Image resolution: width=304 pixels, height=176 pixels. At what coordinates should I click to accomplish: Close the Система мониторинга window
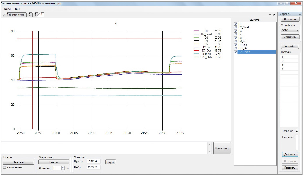(x=296, y=3)
